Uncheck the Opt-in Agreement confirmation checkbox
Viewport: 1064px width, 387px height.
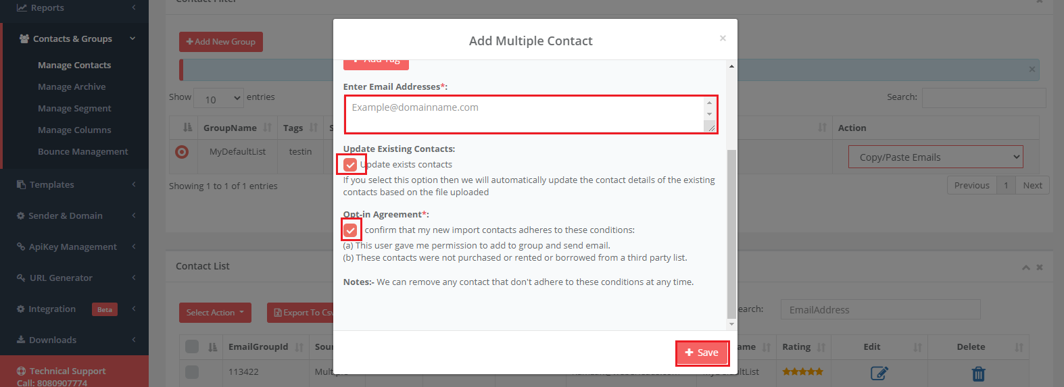(x=350, y=230)
